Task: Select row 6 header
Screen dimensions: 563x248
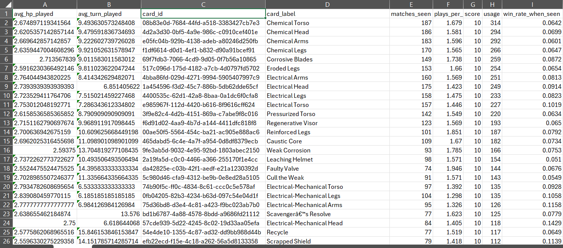Action: (x=6, y=59)
